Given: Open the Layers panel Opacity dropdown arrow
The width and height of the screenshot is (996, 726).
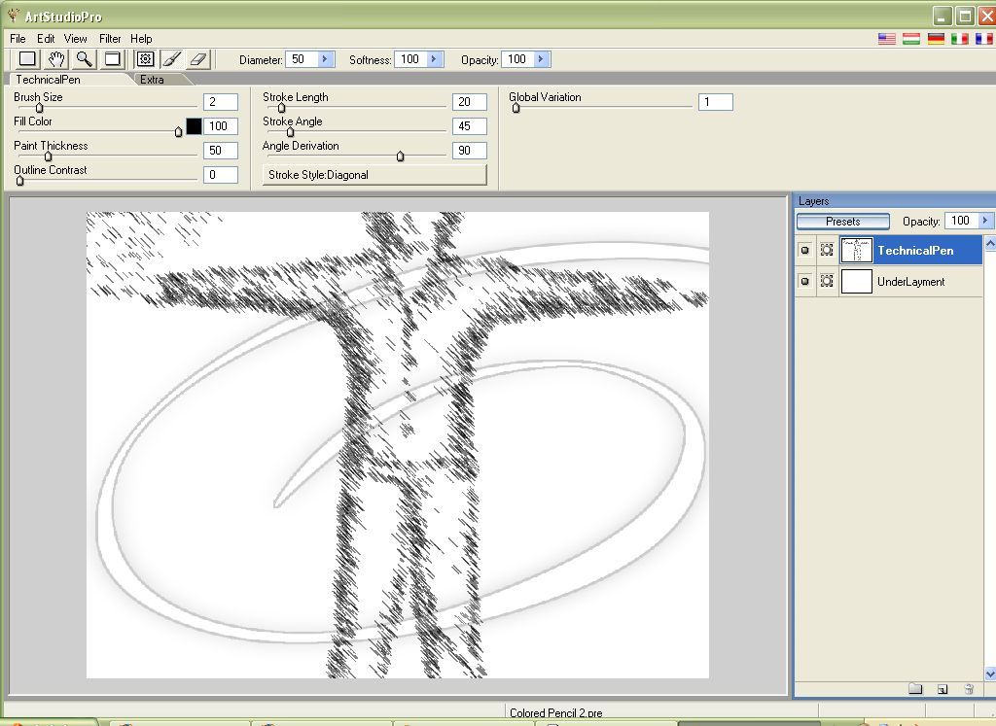Looking at the screenshot, I should (x=984, y=221).
